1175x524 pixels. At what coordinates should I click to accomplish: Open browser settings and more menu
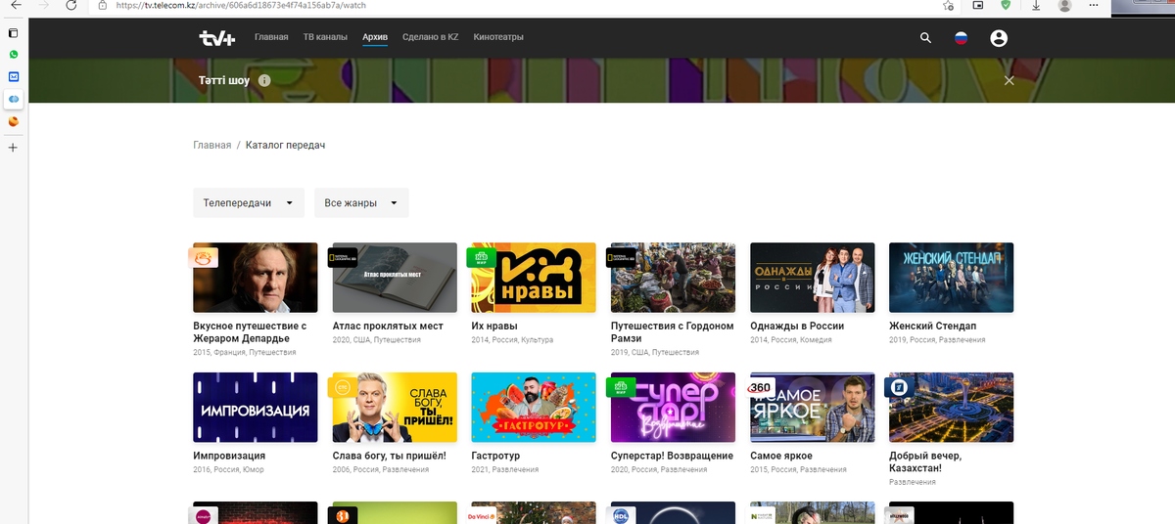[1094, 6]
